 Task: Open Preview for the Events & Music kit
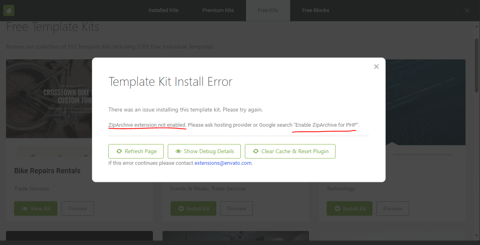pyautogui.click(x=236, y=208)
